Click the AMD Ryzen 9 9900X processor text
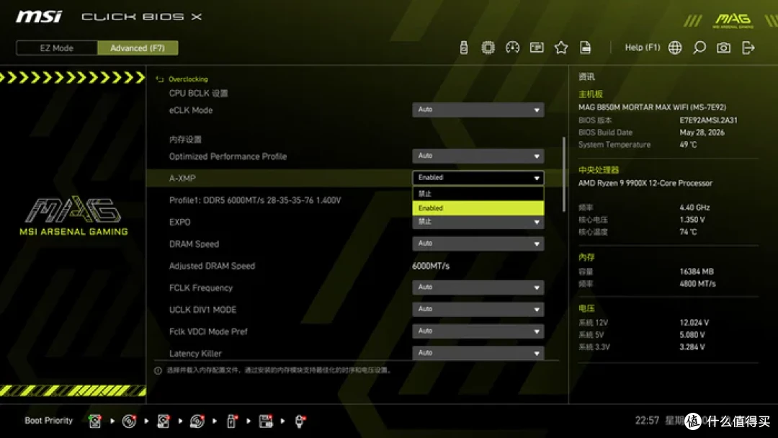 645,183
